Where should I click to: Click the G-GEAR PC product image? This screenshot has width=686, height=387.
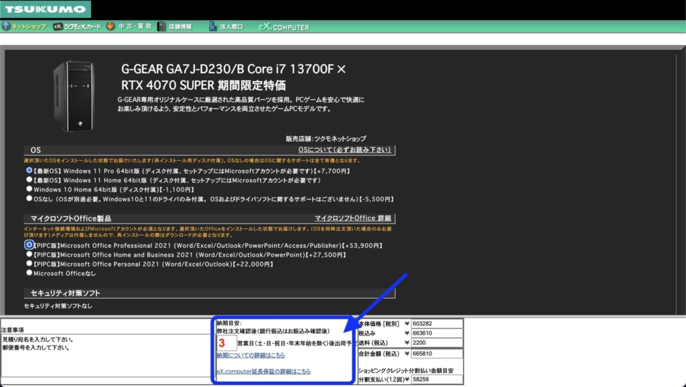pyautogui.click(x=74, y=96)
